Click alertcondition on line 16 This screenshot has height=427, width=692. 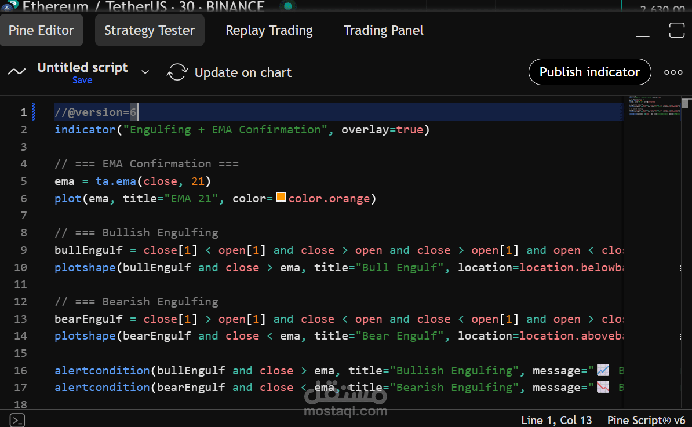pos(102,371)
